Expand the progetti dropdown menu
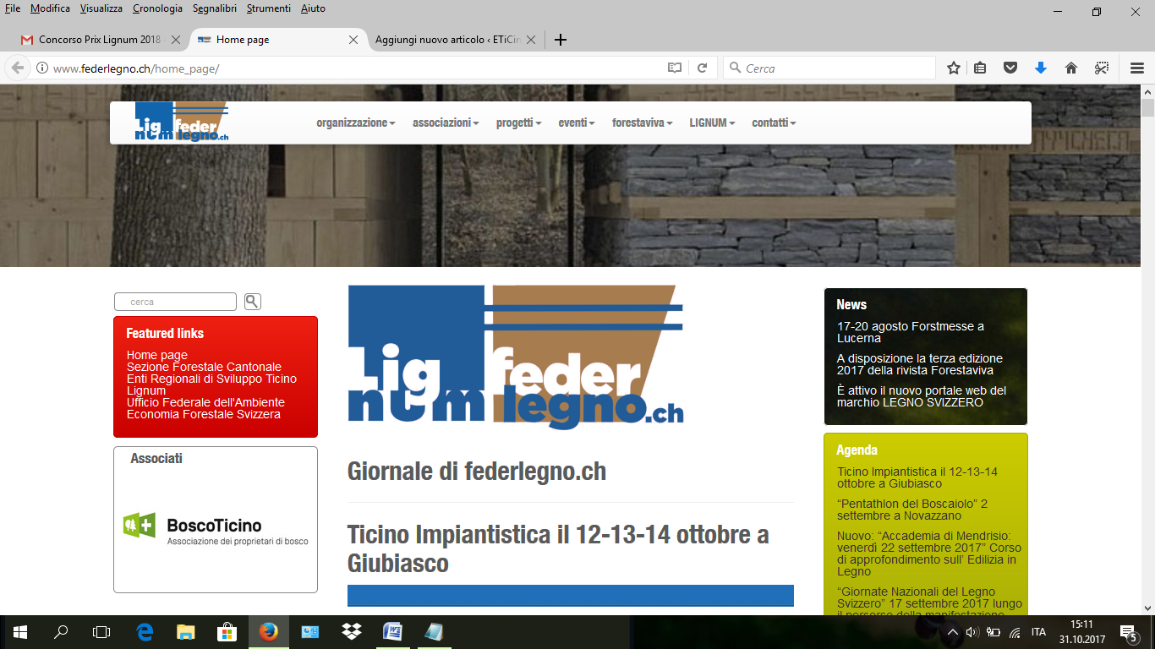Viewport: 1155px width, 649px height. pyautogui.click(x=519, y=123)
